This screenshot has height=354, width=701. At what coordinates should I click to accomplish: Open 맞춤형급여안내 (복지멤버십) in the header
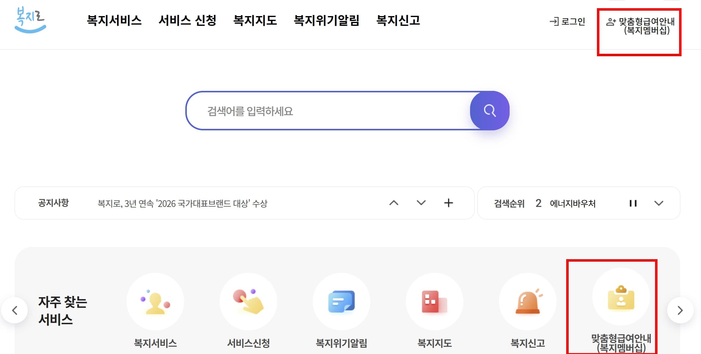641,26
